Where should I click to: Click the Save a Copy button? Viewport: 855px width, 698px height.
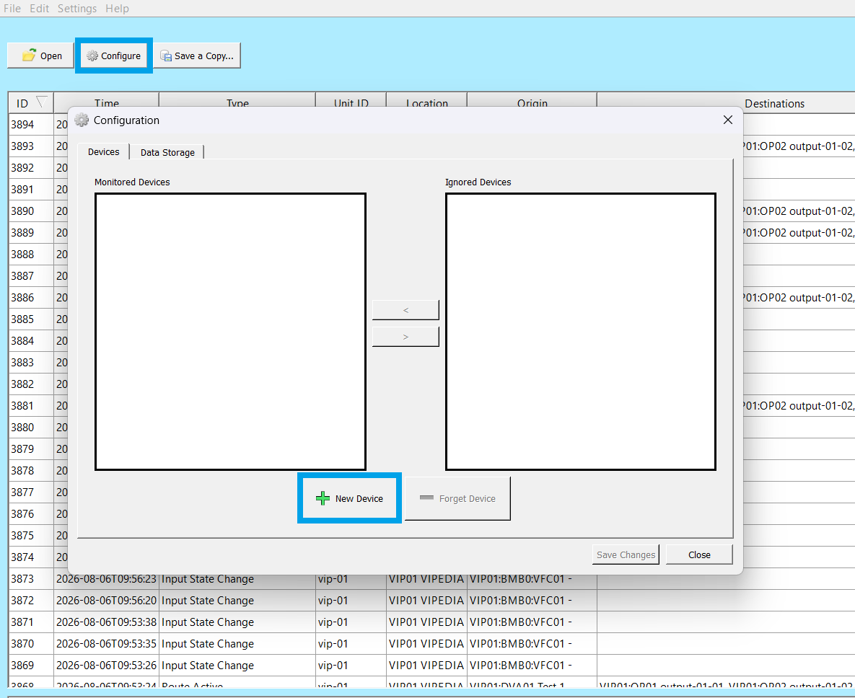(x=198, y=56)
